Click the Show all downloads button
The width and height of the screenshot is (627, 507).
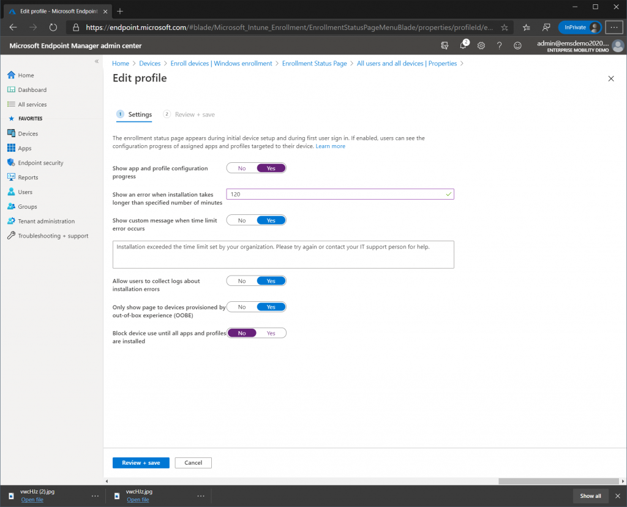(591, 496)
